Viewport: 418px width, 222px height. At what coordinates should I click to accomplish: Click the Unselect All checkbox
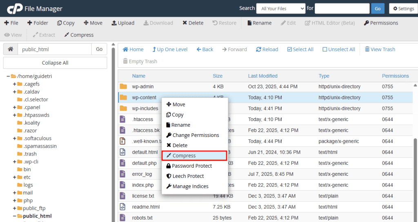pyautogui.click(x=325, y=49)
